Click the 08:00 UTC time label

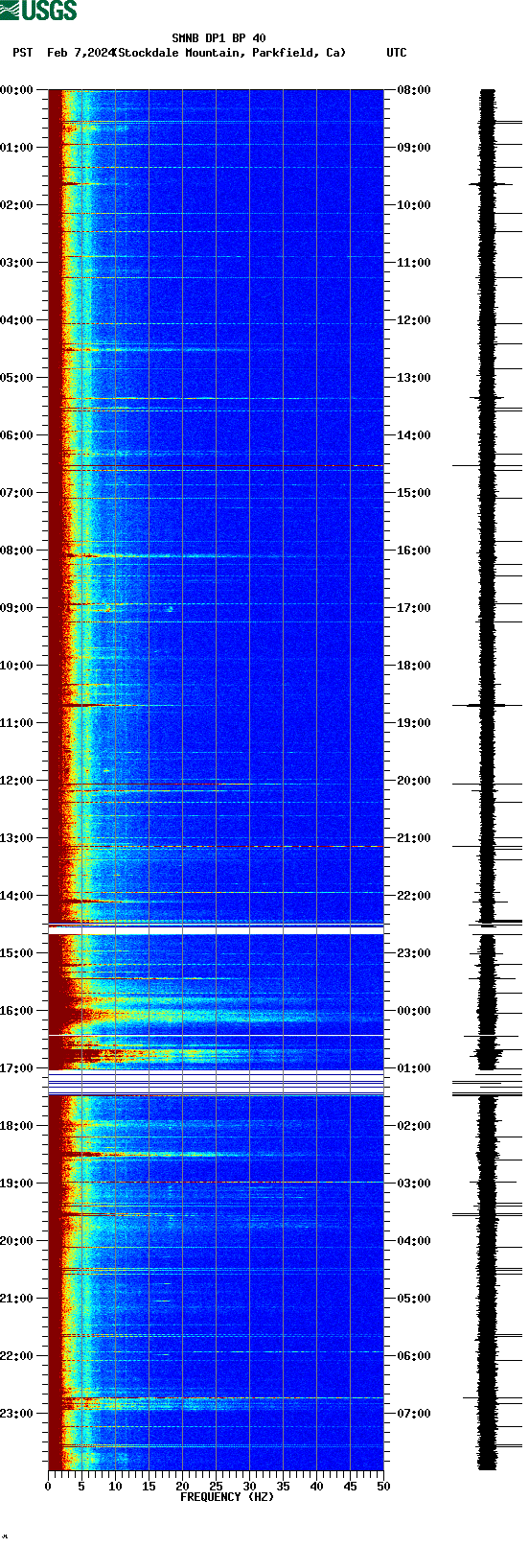[414, 90]
